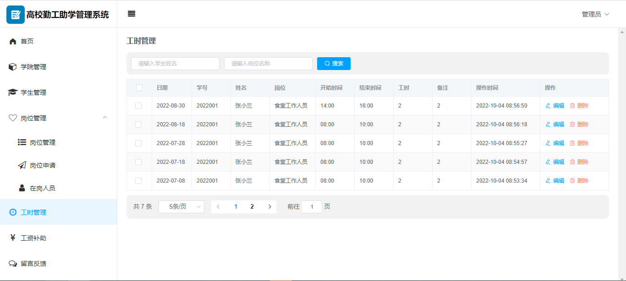Open the 工时管理 menu item
The width and height of the screenshot is (626, 281).
tap(33, 212)
